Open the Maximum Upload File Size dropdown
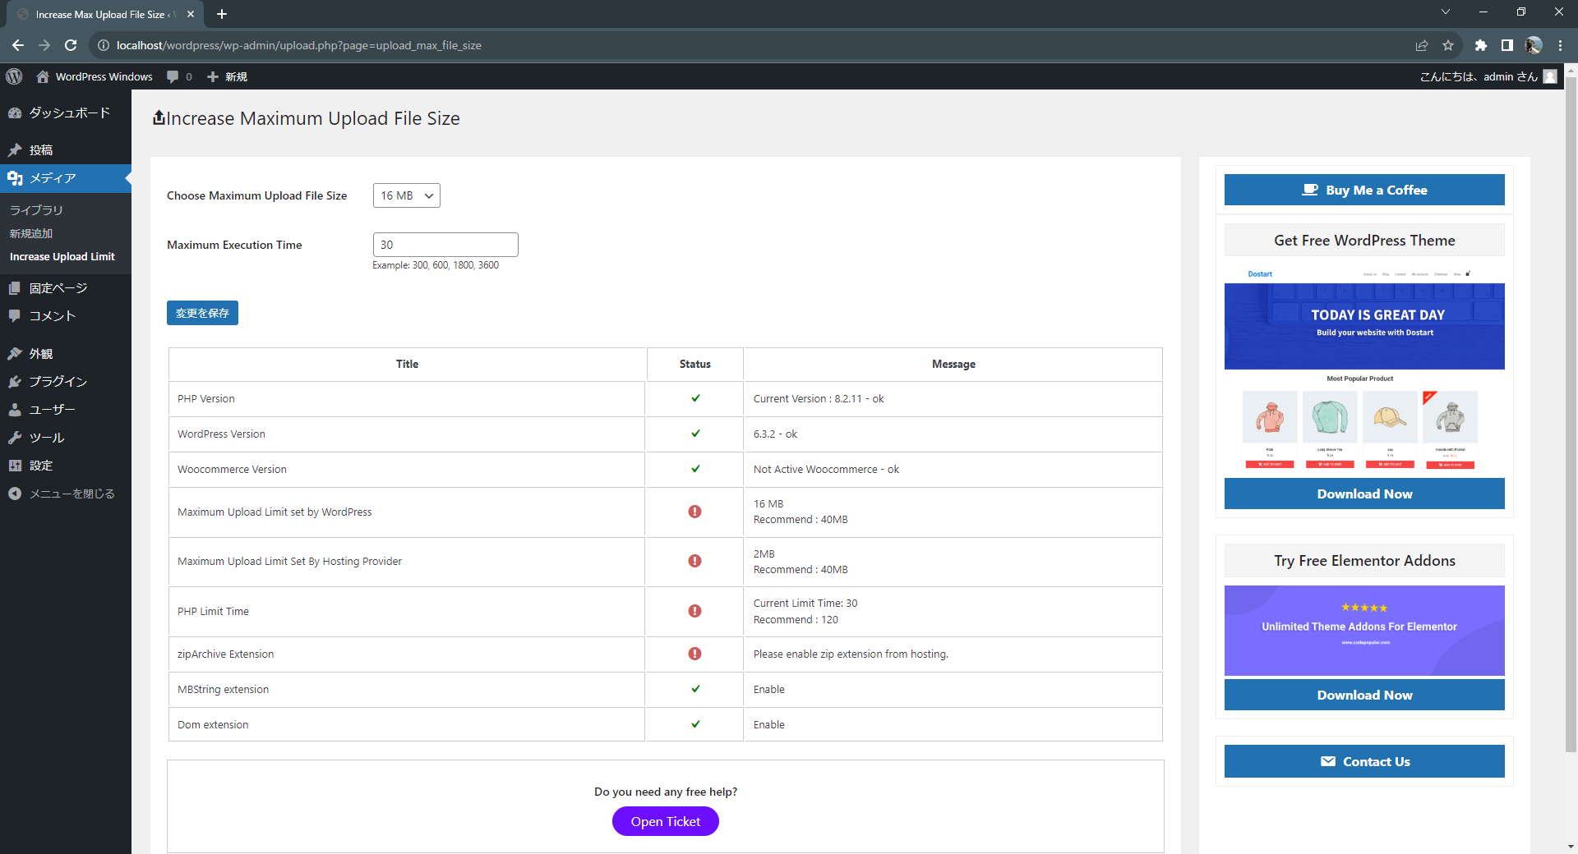This screenshot has width=1578, height=854. [407, 195]
